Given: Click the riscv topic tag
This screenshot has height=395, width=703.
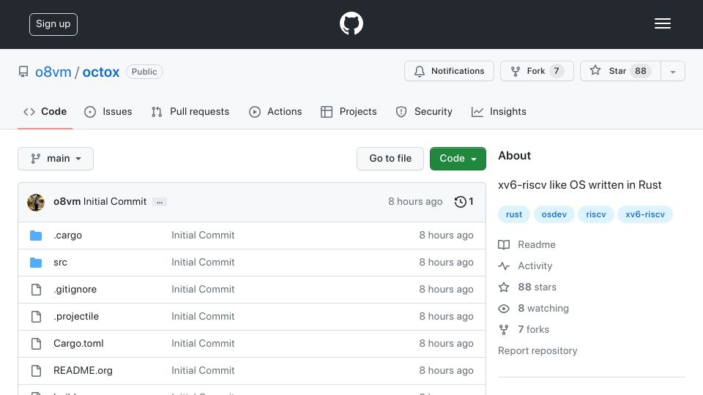Looking at the screenshot, I should [596, 214].
